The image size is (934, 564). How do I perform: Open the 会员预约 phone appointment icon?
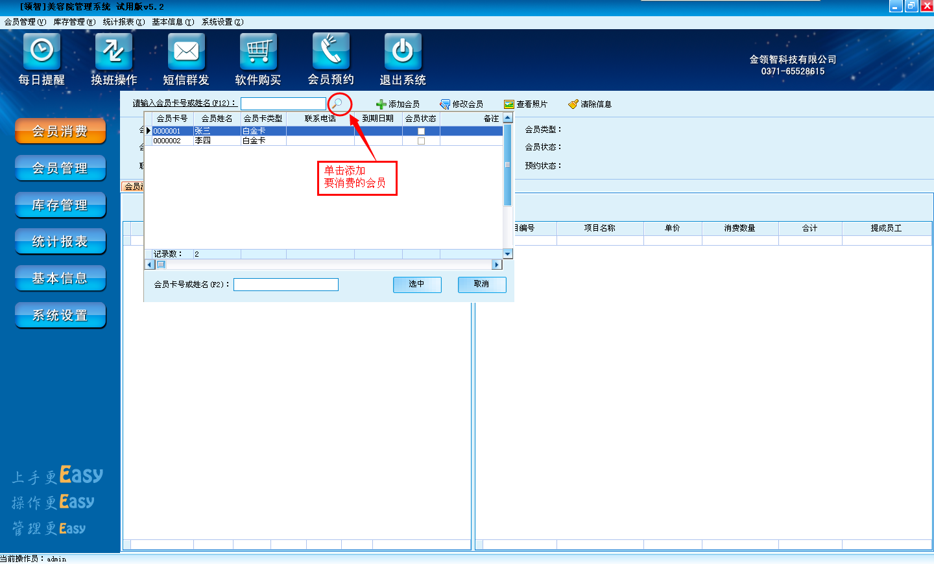tap(331, 52)
